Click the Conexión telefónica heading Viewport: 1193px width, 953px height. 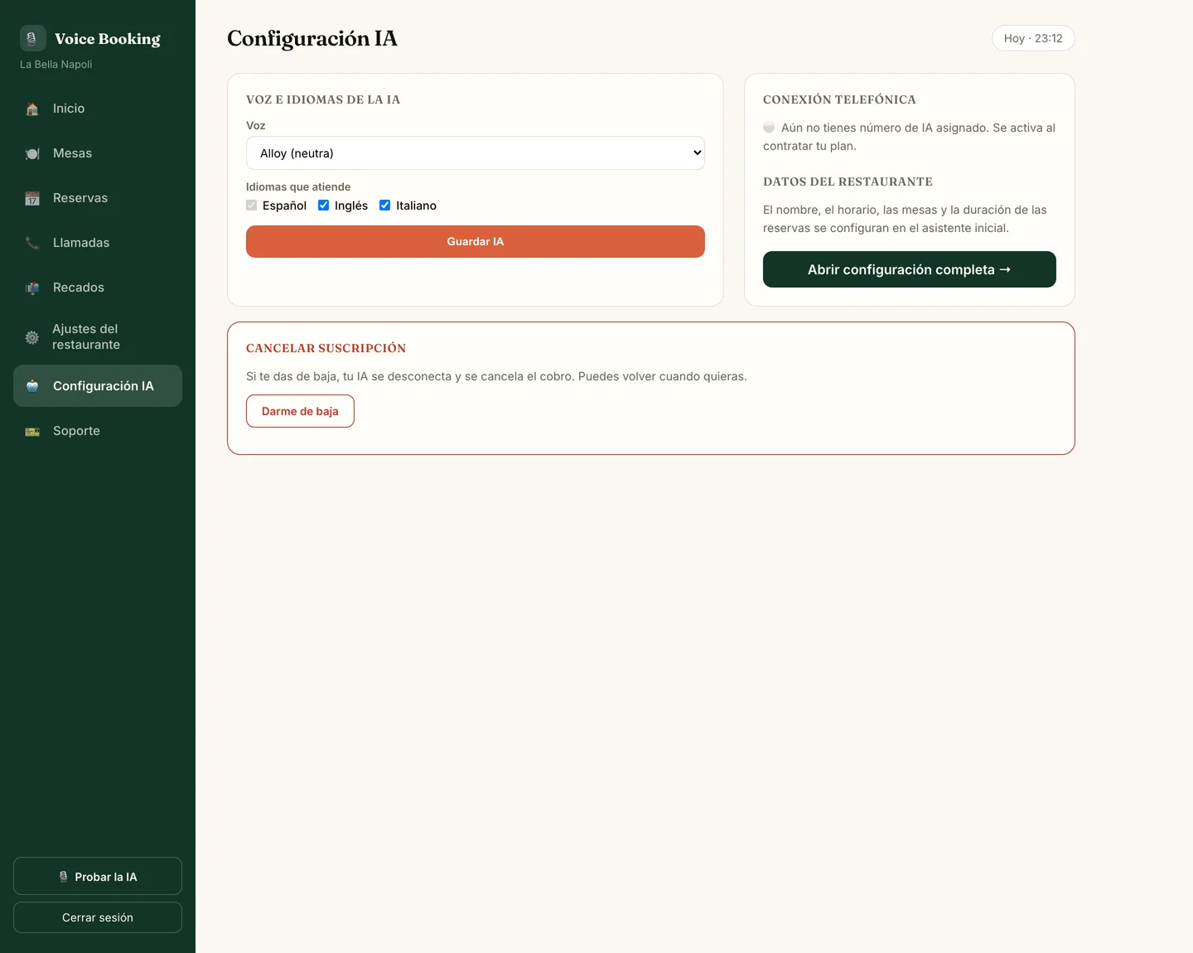839,99
